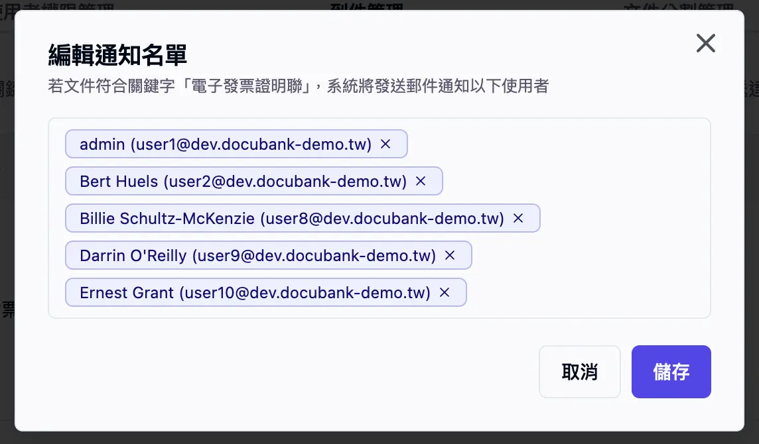This screenshot has height=444, width=759.
Task: Remove admin from the notification list
Action: tap(385, 144)
